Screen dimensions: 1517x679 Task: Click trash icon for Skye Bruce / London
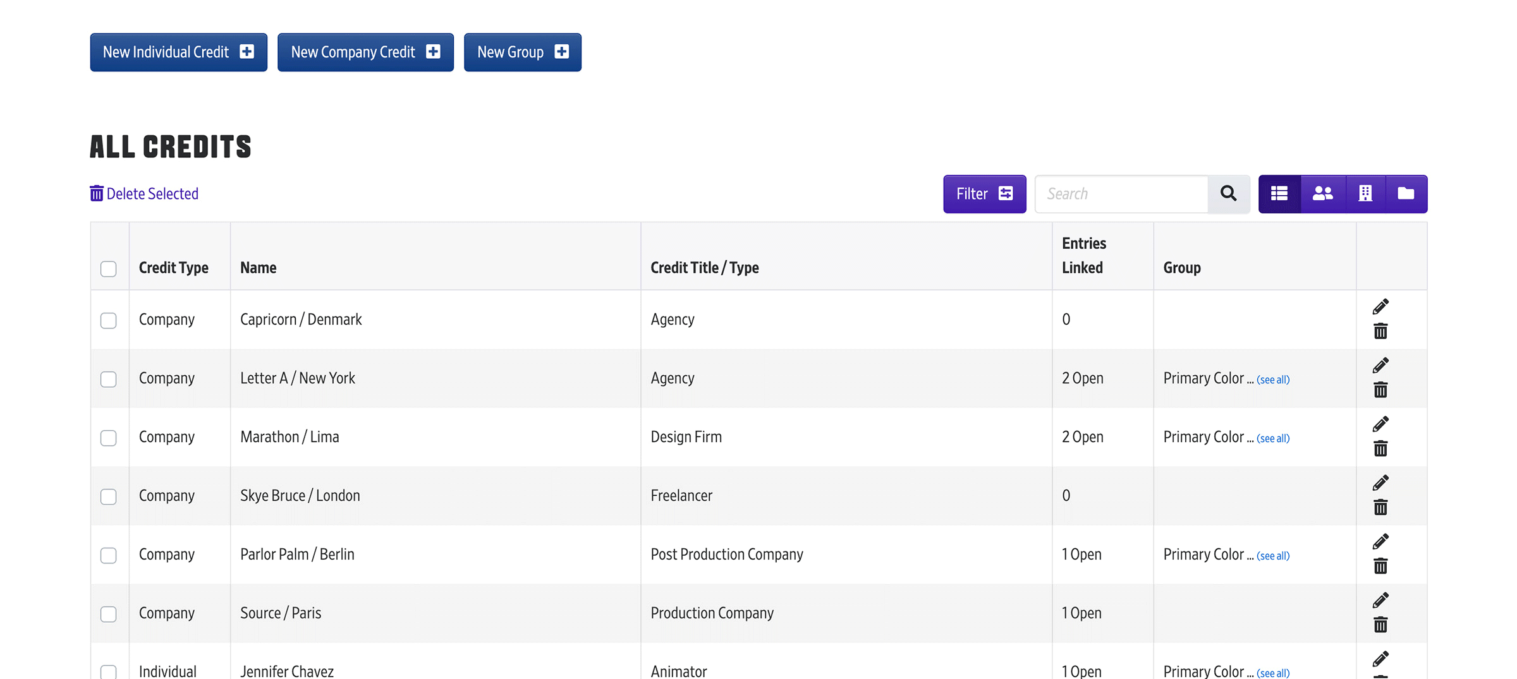pos(1380,507)
